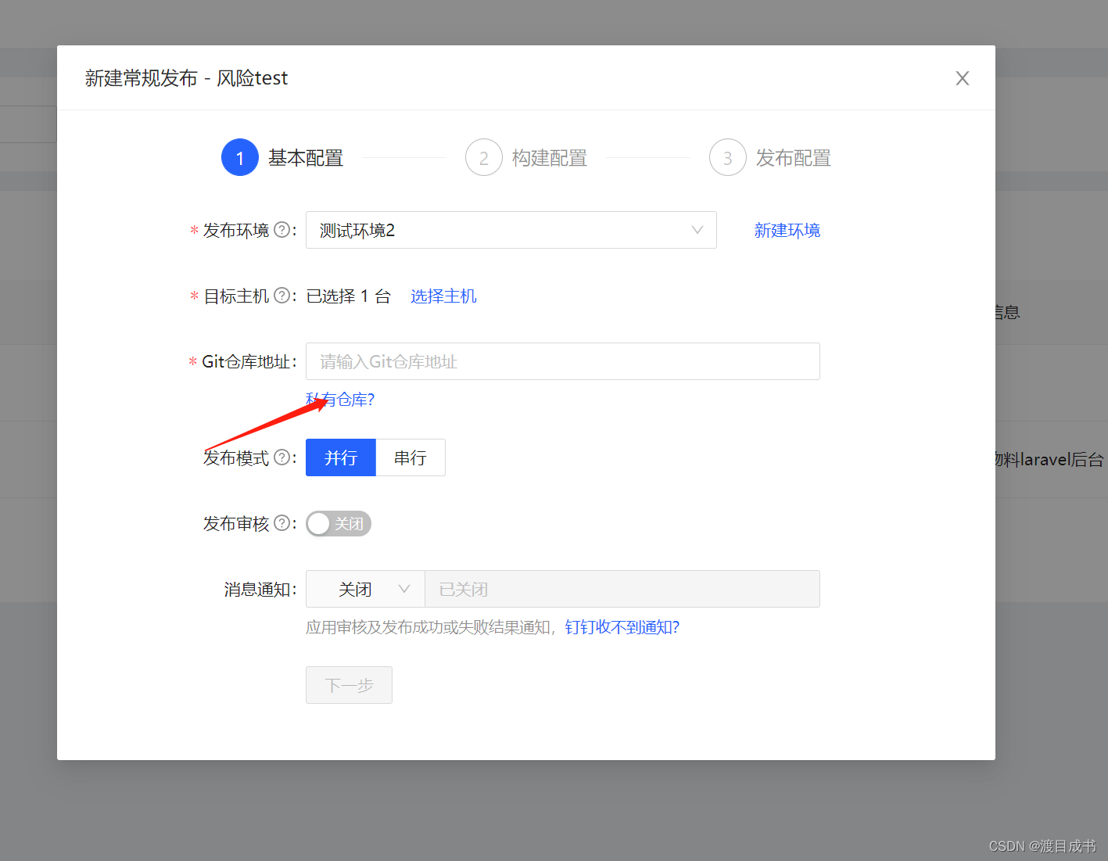
Task: Open the 消息通知 dropdown showing 关闭
Action: (x=364, y=589)
